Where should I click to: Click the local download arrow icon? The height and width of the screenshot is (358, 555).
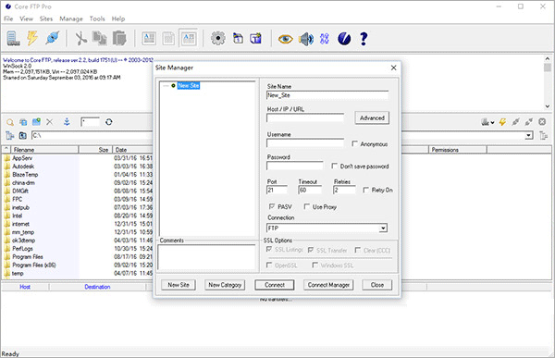[x=67, y=122]
